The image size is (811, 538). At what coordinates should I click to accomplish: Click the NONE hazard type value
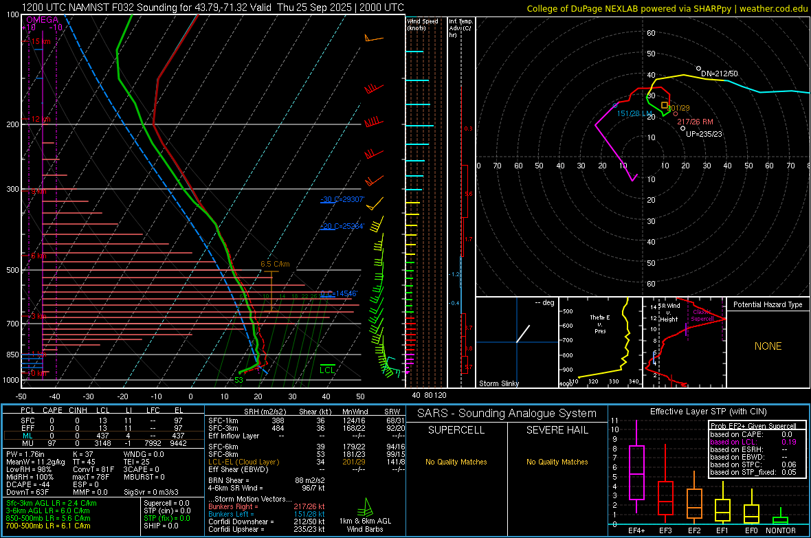point(768,346)
